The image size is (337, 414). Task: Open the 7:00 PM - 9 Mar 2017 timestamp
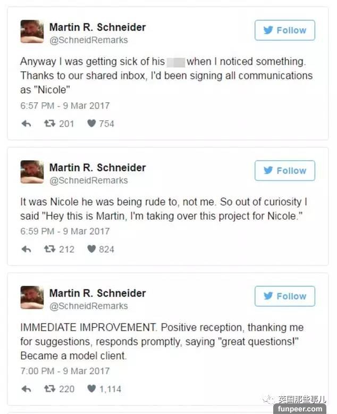pos(65,371)
